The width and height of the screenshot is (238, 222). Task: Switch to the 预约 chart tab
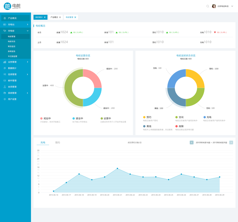tap(58, 142)
